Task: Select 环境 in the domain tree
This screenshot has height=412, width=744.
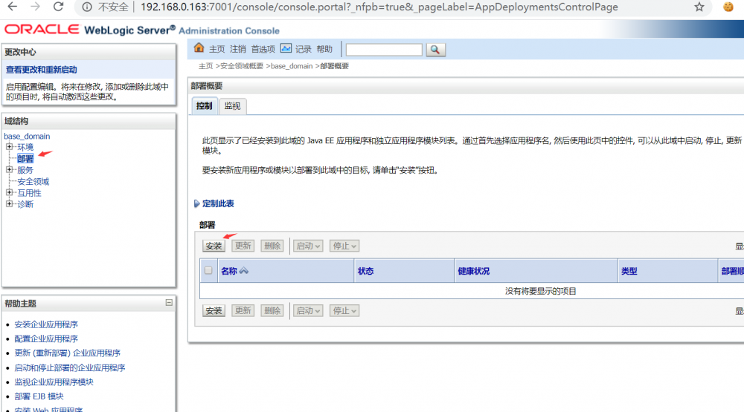Action: 25,147
